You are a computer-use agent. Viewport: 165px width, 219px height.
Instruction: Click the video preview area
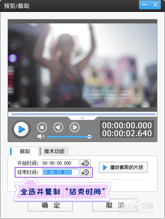point(82,65)
